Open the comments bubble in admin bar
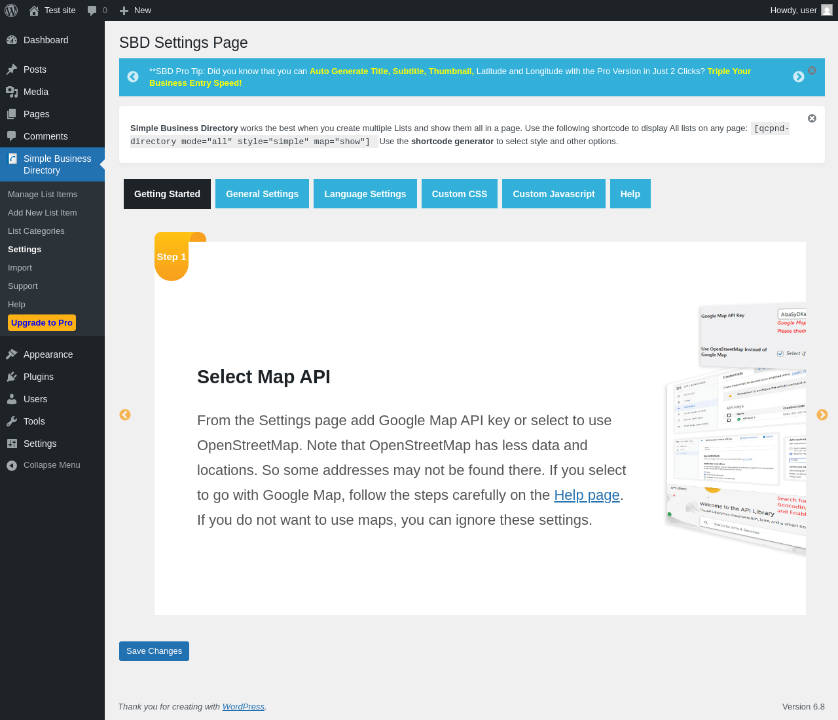The height and width of the screenshot is (720, 838). tap(97, 10)
